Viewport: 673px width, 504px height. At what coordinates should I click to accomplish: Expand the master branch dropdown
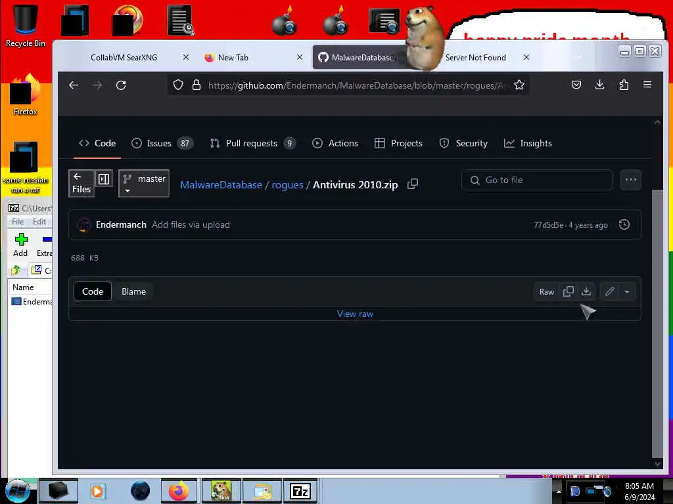coord(144,184)
